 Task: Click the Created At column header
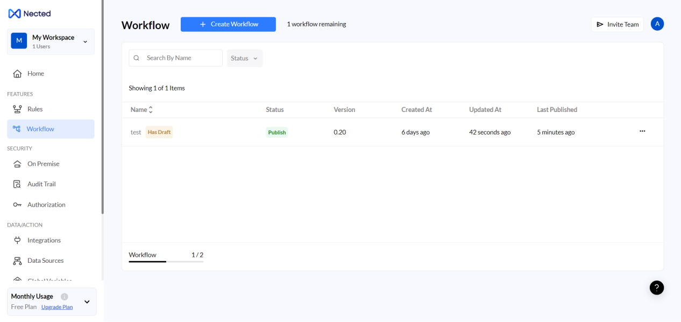point(417,110)
